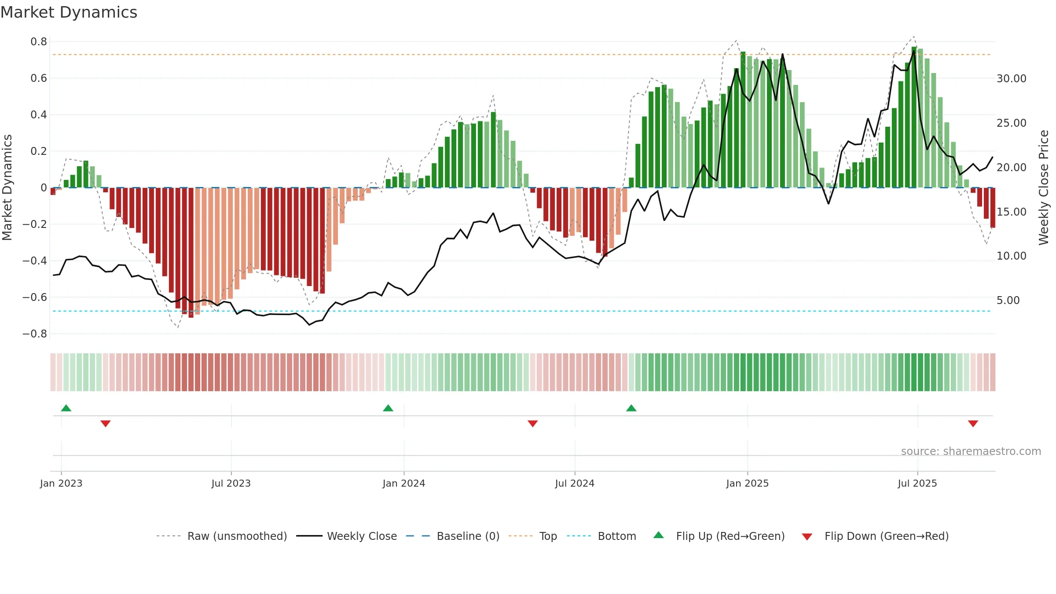Toggle the Top legend entry
The width and height of the screenshot is (1056, 594).
[533, 536]
